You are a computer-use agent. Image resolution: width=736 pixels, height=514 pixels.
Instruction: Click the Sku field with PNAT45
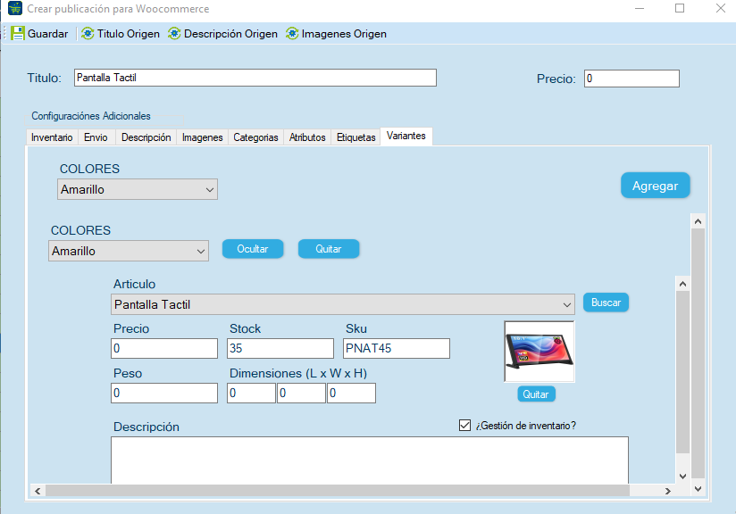pyautogui.click(x=397, y=348)
